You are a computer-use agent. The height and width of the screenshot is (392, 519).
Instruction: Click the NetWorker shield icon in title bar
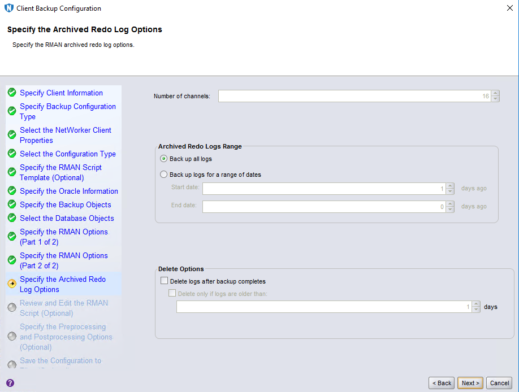tap(8, 8)
